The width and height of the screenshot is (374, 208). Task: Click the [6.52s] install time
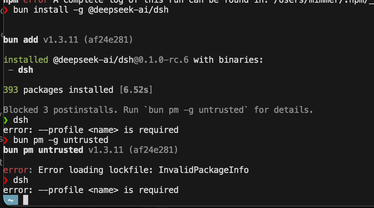[x=136, y=90]
